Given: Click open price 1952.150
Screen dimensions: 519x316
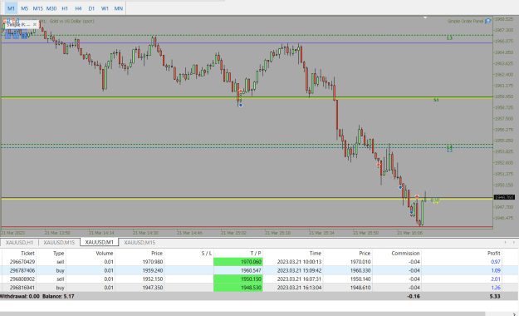Looking at the screenshot, I should click(153, 279).
